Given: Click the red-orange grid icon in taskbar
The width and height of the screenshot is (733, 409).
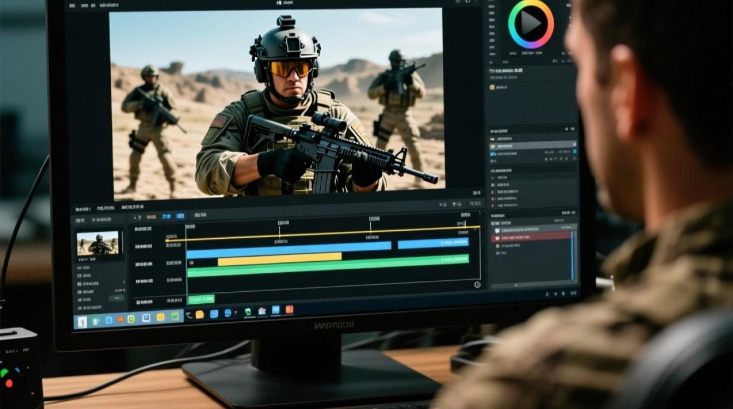Looking at the screenshot, I should 289,309.
